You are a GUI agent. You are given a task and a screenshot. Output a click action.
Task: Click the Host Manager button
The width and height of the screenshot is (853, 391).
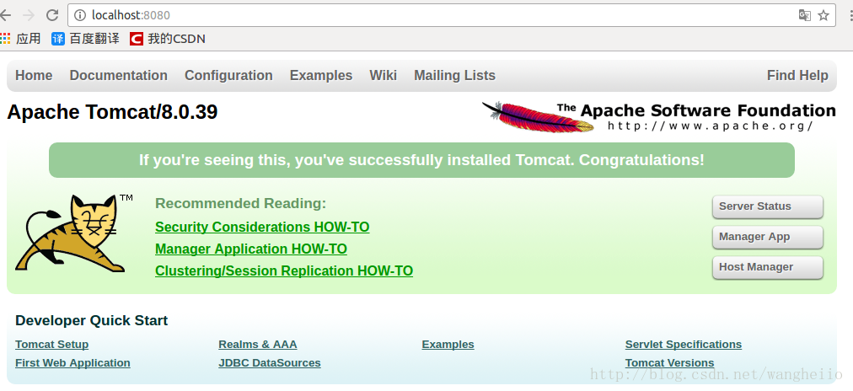tap(768, 268)
